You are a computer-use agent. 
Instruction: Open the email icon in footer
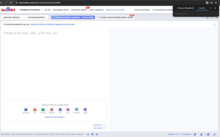pyautogui.click(x=97, y=134)
